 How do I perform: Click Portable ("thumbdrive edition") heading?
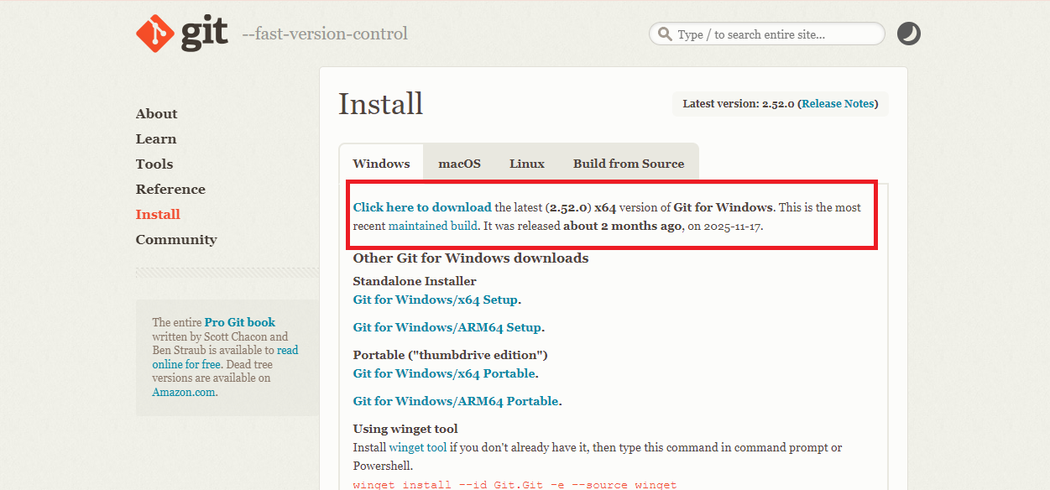[451, 355]
